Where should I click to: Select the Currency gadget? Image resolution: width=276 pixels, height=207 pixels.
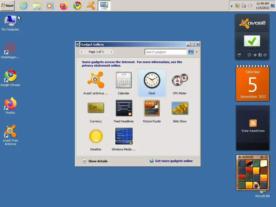tap(96, 111)
